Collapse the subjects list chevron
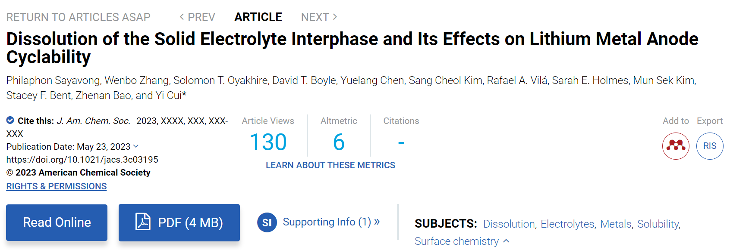This screenshot has height=250, width=730. click(507, 241)
